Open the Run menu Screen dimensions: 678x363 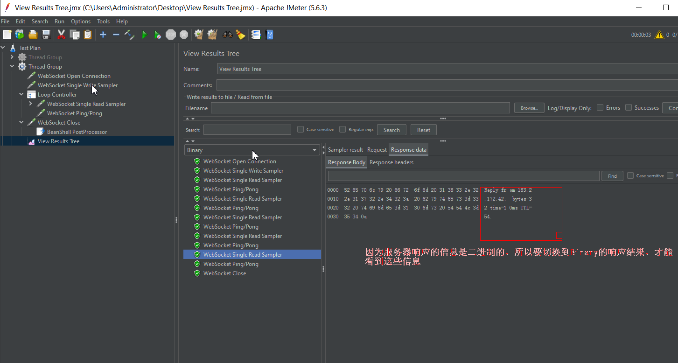(59, 21)
